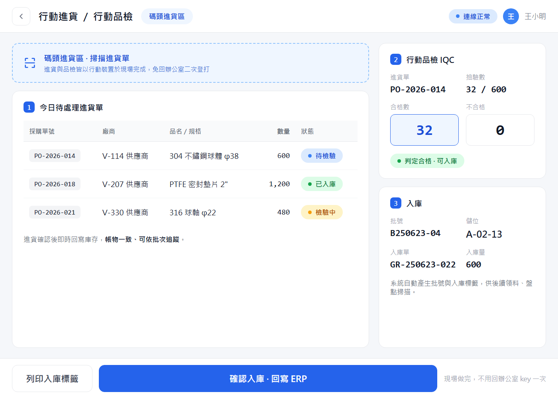Go back with the chevron arrow button
This screenshot has height=398, width=558.
pyautogui.click(x=21, y=16)
